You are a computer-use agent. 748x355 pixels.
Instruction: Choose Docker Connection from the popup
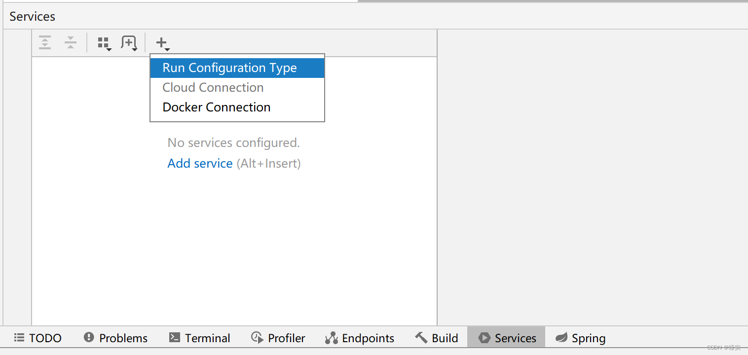point(237,107)
